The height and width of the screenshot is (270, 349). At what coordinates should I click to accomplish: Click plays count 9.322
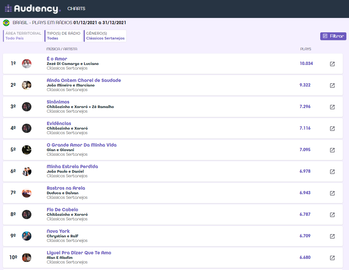pos(305,85)
